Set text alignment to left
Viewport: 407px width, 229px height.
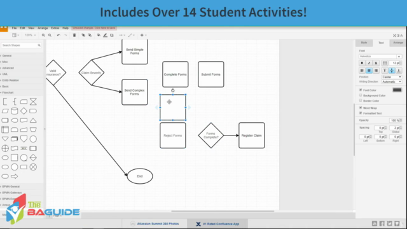(x=362, y=71)
